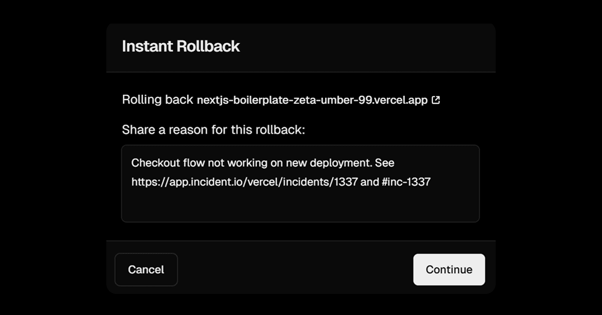This screenshot has height=315, width=602.
Task: Click the external link icon beside deployment URL
Action: click(436, 100)
